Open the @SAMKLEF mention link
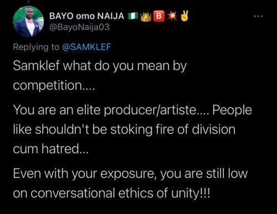This screenshot has height=214, width=277. pyautogui.click(x=86, y=47)
